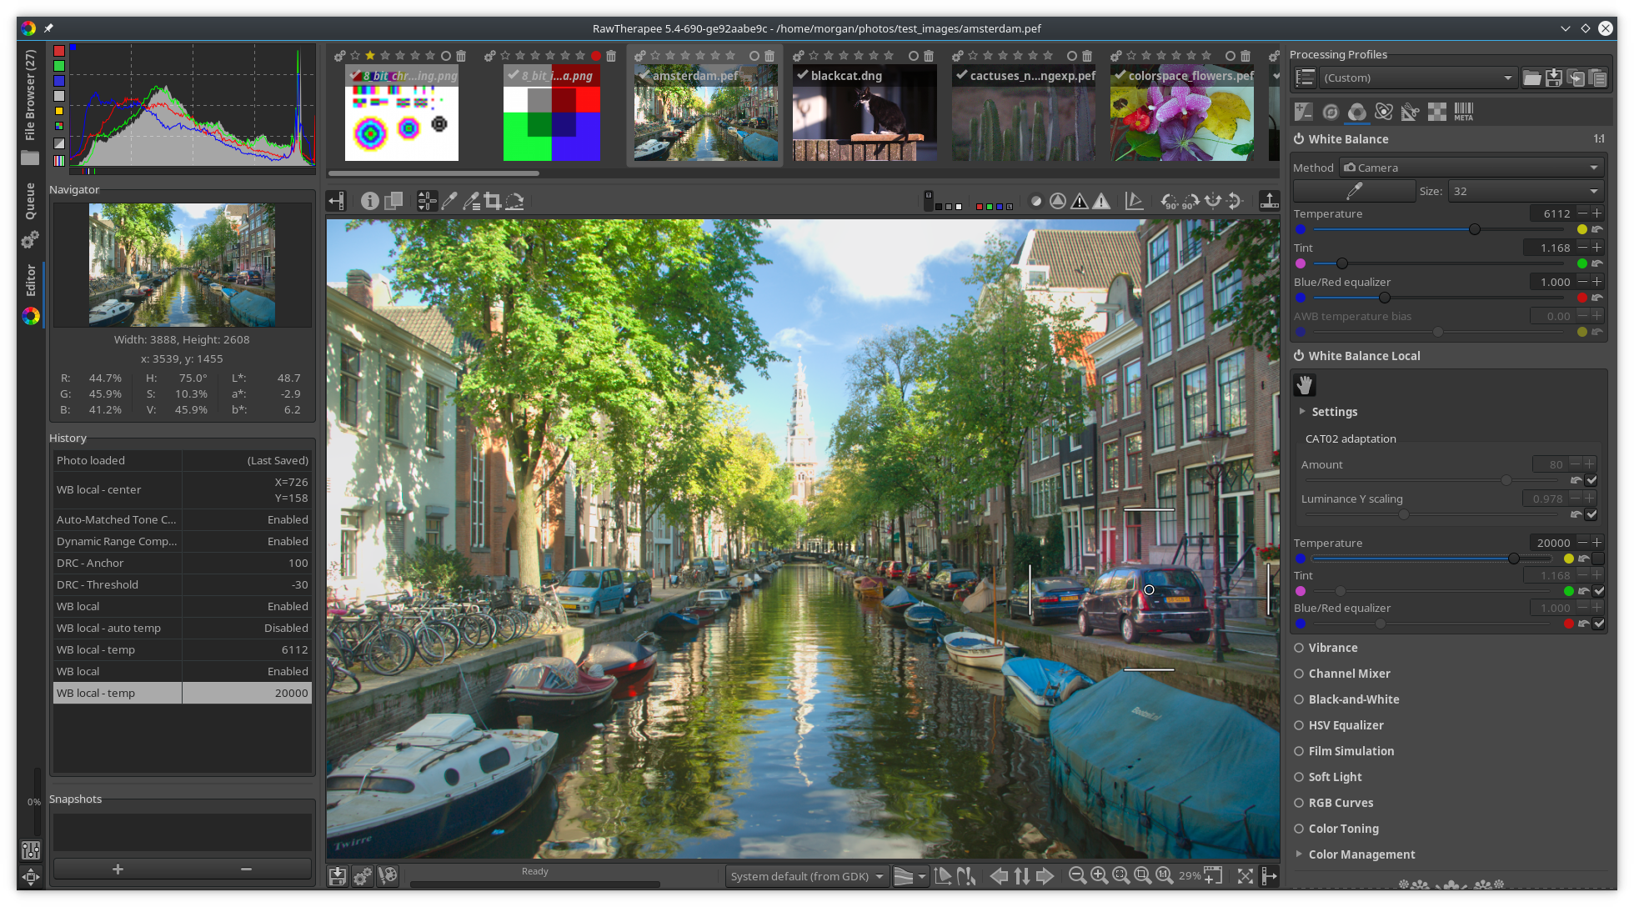Screen dimensions: 1634x907
Task: Select the straighten/rotate tool icon
Action: 514,201
